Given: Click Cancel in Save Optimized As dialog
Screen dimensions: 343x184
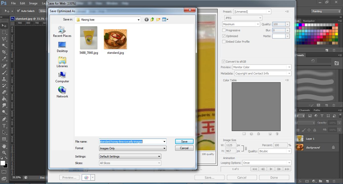Looking at the screenshot, I should coord(184,148).
